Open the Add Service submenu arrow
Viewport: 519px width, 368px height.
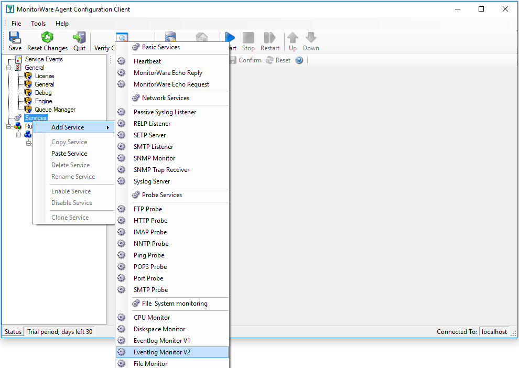pos(108,127)
